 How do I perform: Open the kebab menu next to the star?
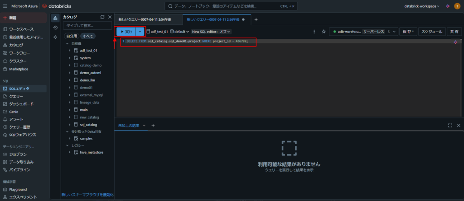click(x=314, y=32)
